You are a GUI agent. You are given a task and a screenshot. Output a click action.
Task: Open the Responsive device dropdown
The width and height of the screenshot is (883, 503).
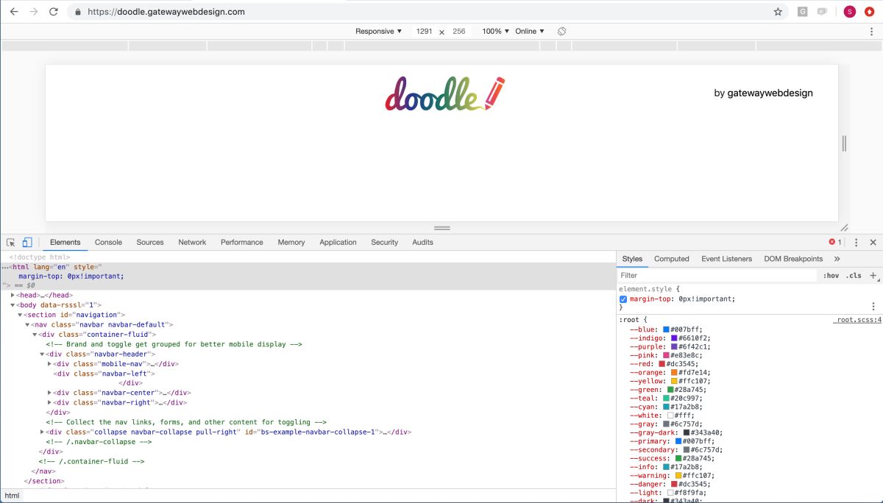coord(379,32)
